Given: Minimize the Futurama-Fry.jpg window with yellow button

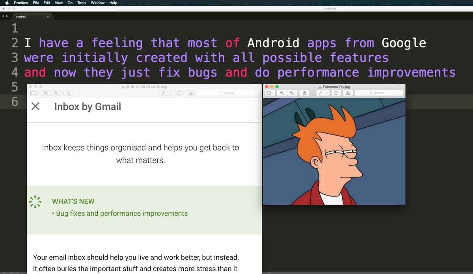Looking at the screenshot, I should click(272, 87).
